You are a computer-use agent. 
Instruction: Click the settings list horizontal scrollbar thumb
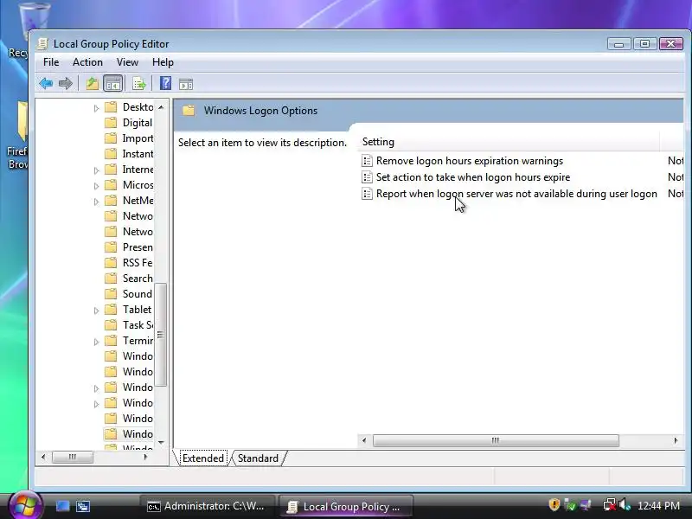pos(496,440)
